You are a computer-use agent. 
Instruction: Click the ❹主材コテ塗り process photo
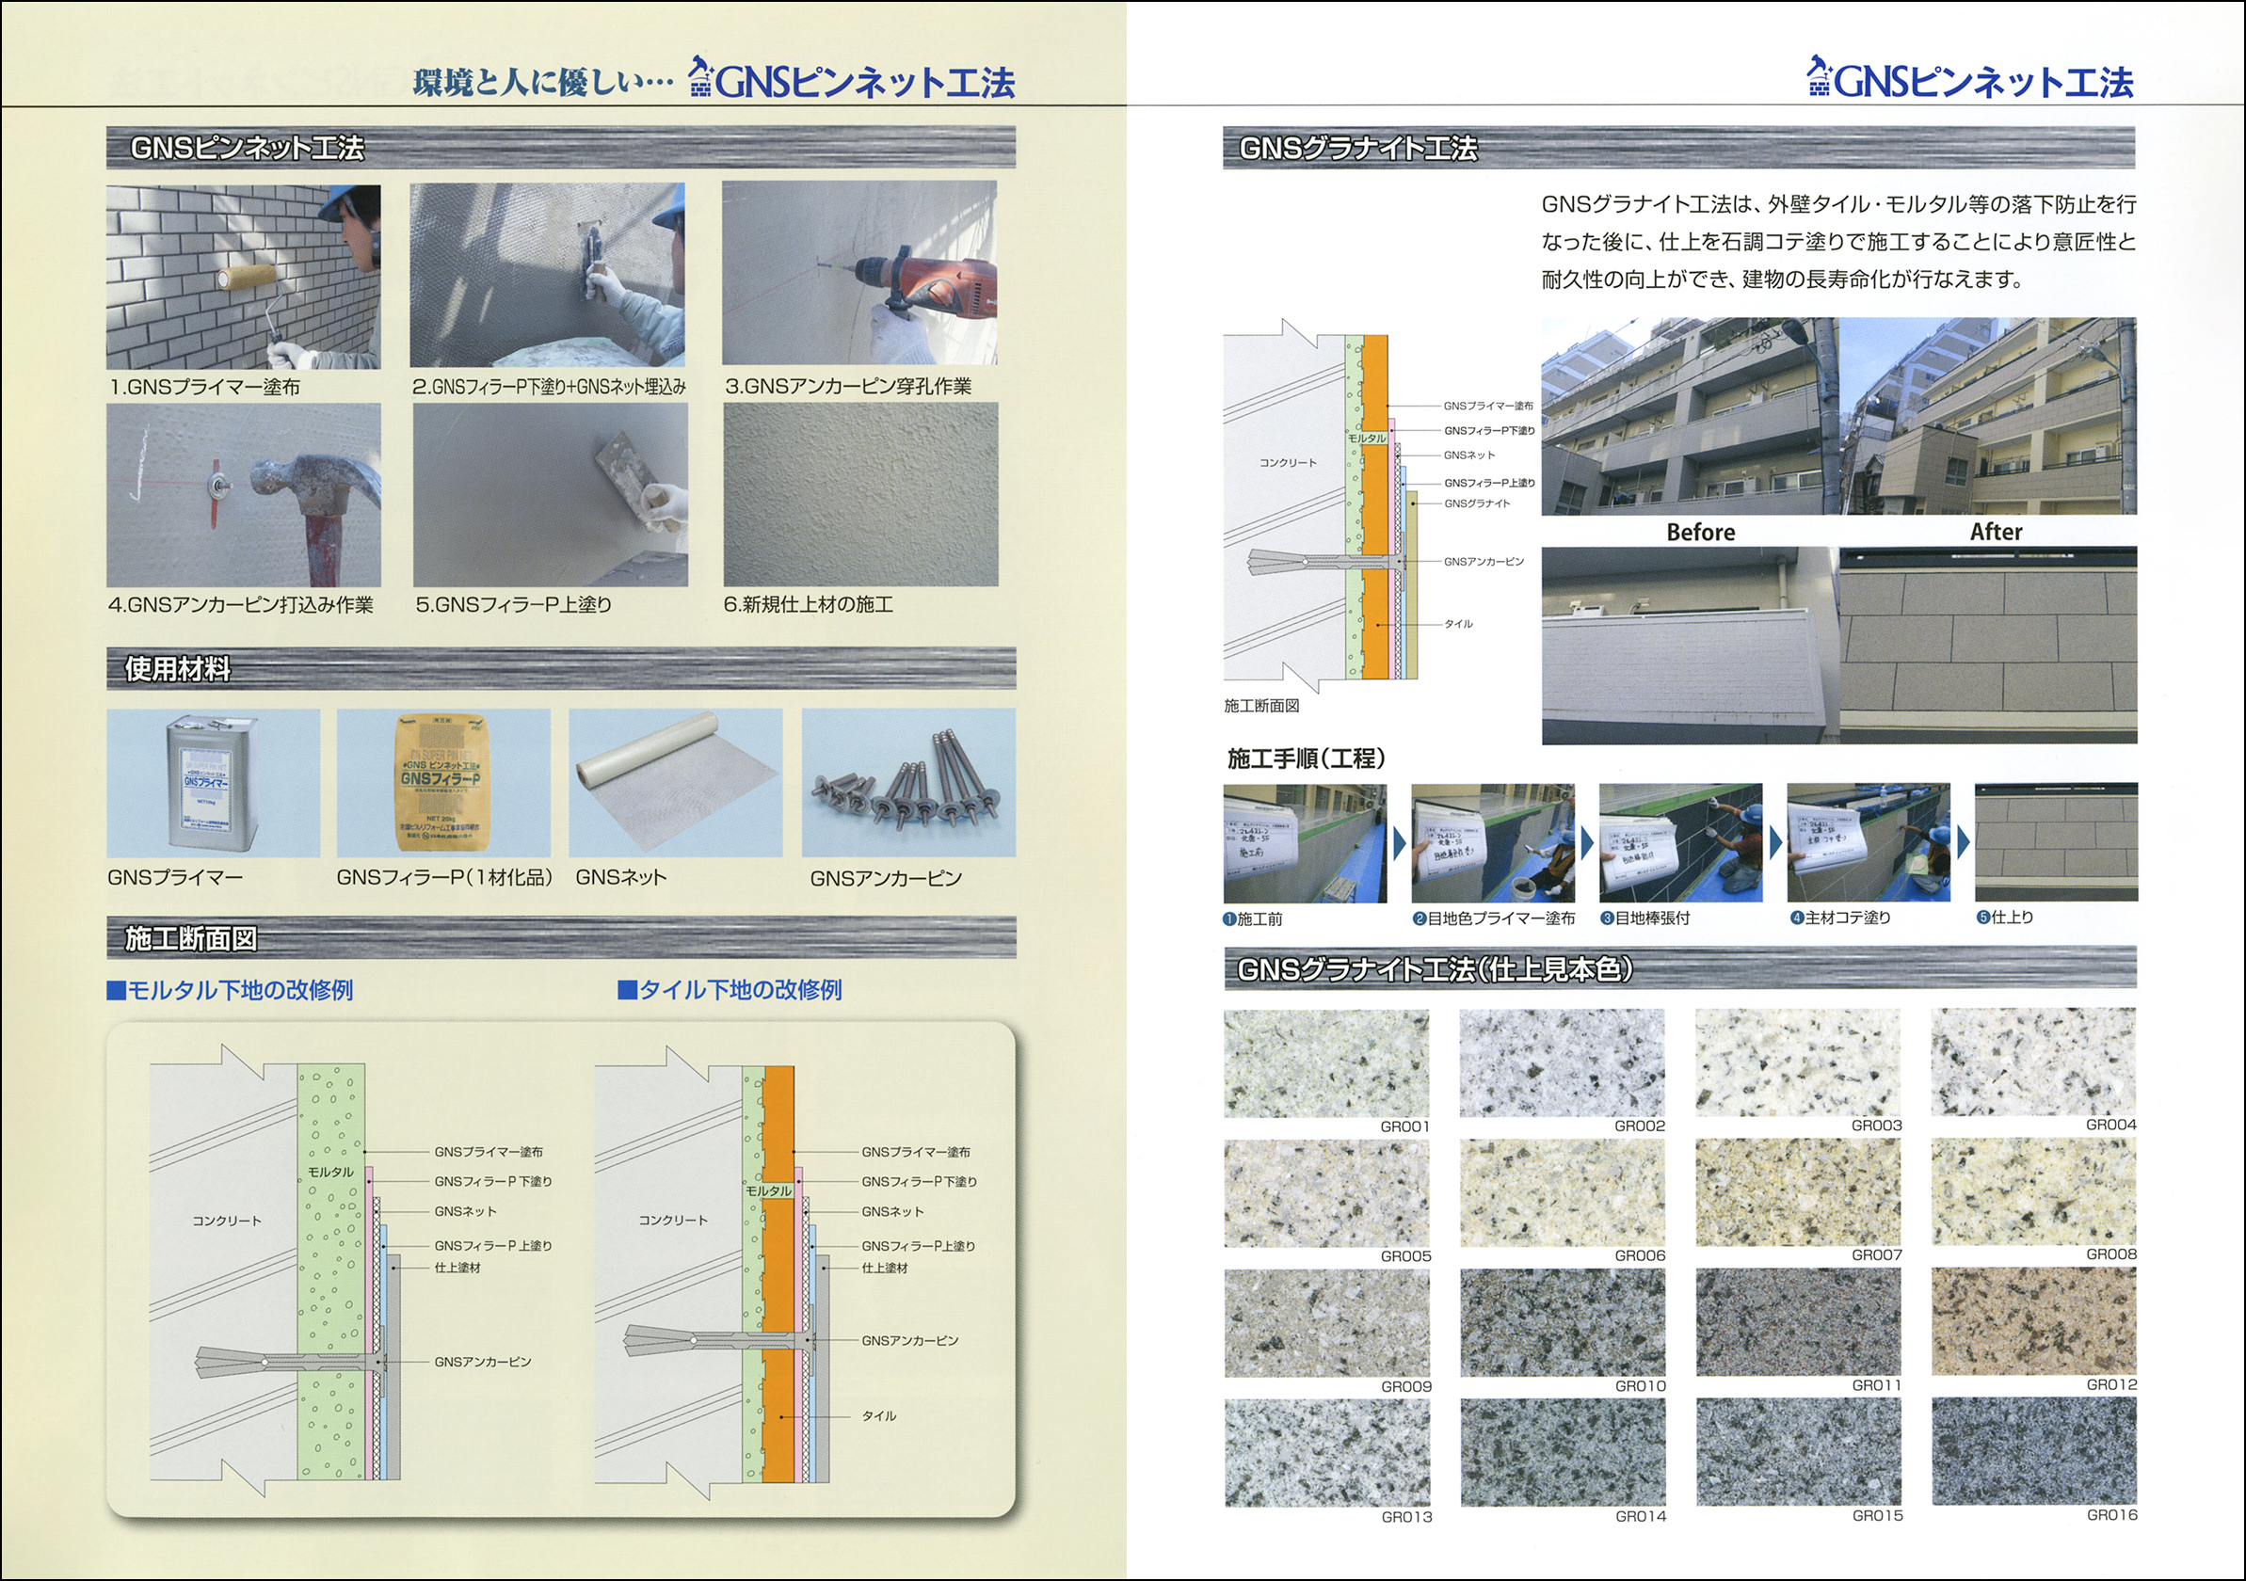tap(1869, 842)
